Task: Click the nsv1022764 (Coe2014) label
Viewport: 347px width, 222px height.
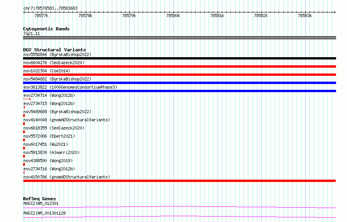Action: pos(47,71)
